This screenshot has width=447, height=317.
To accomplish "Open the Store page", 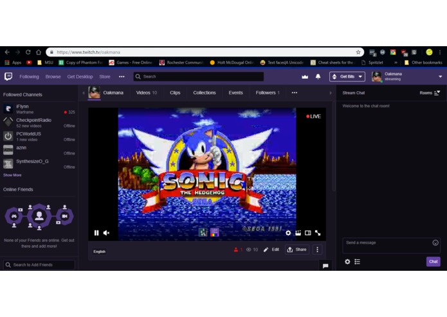I will pyautogui.click(x=105, y=77).
